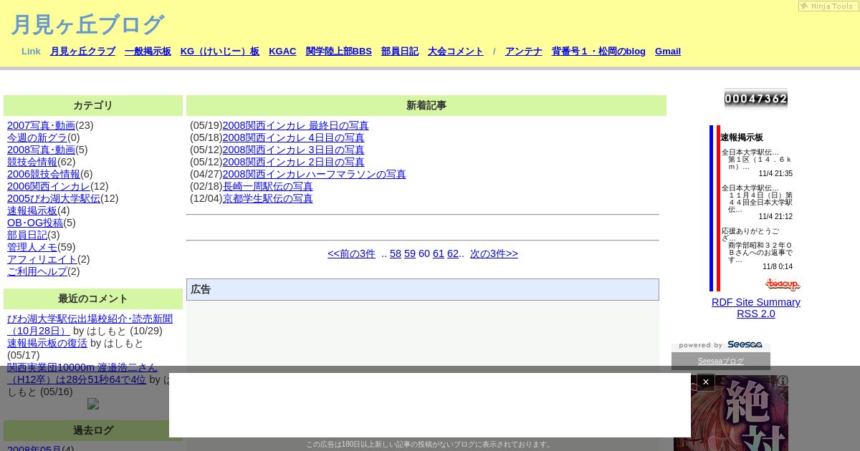
Task: Open article 京都学生駅伝の写真
Action: coord(268,198)
